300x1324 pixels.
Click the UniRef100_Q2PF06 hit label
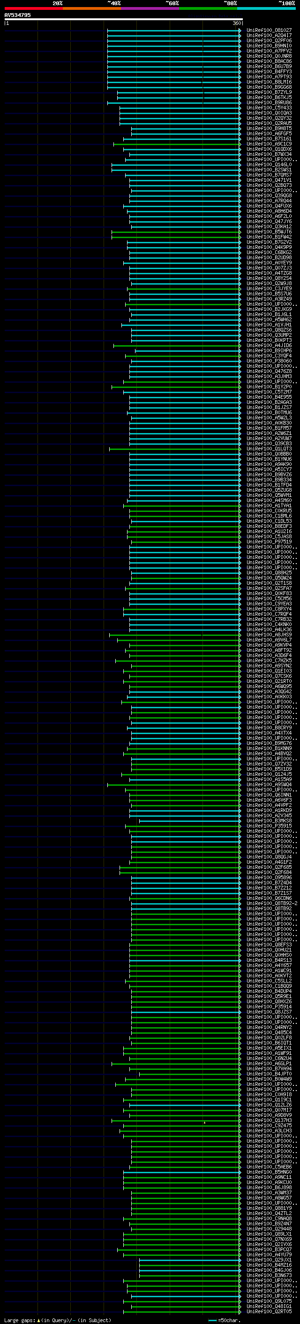point(269,40)
